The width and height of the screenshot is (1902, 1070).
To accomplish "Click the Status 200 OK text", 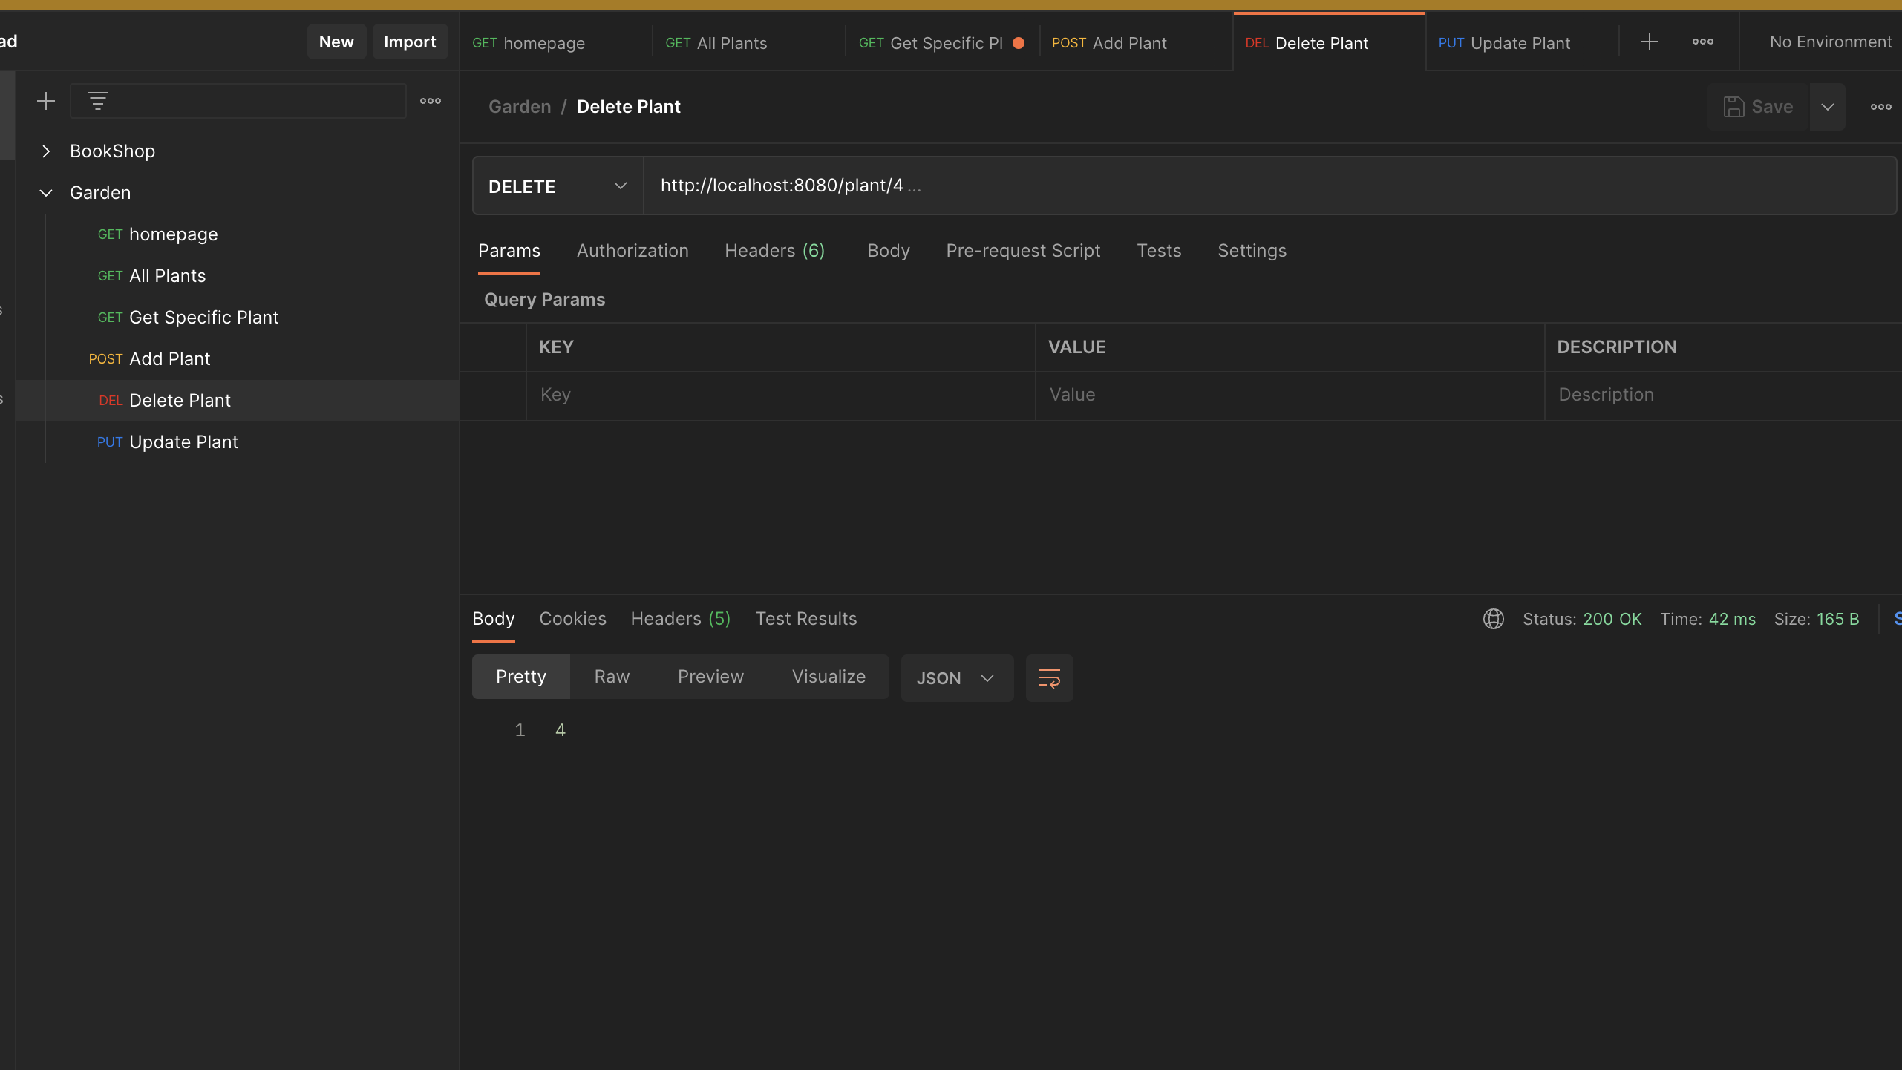I will (1582, 619).
